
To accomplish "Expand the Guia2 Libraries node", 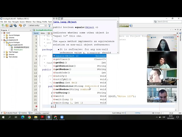I will click(4, 37).
